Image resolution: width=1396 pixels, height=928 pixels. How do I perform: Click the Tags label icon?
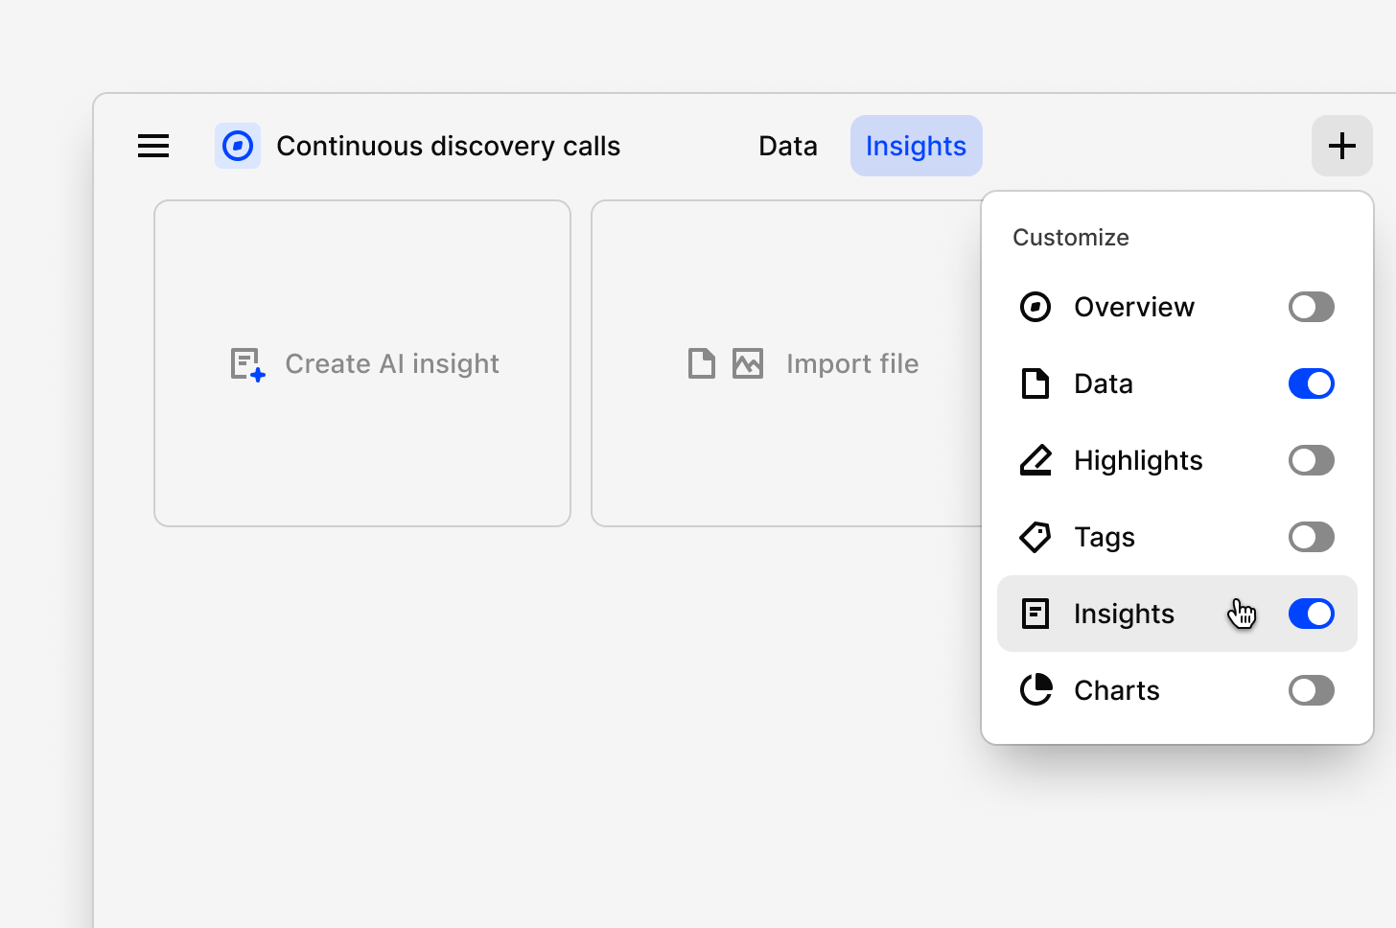(1035, 537)
